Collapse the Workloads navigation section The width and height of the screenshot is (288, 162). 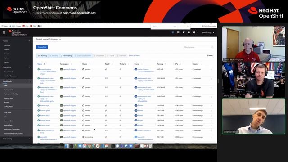coord(16,81)
